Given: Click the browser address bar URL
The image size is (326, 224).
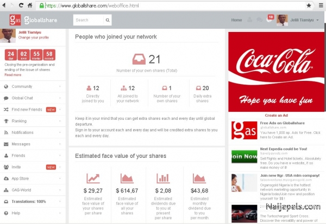Looking at the screenshot, I should tap(92, 5).
